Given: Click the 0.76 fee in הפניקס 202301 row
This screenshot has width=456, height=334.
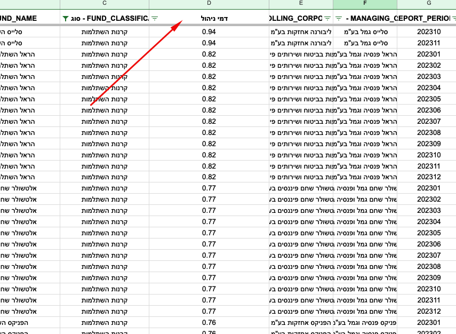Looking at the screenshot, I should pos(209,323).
